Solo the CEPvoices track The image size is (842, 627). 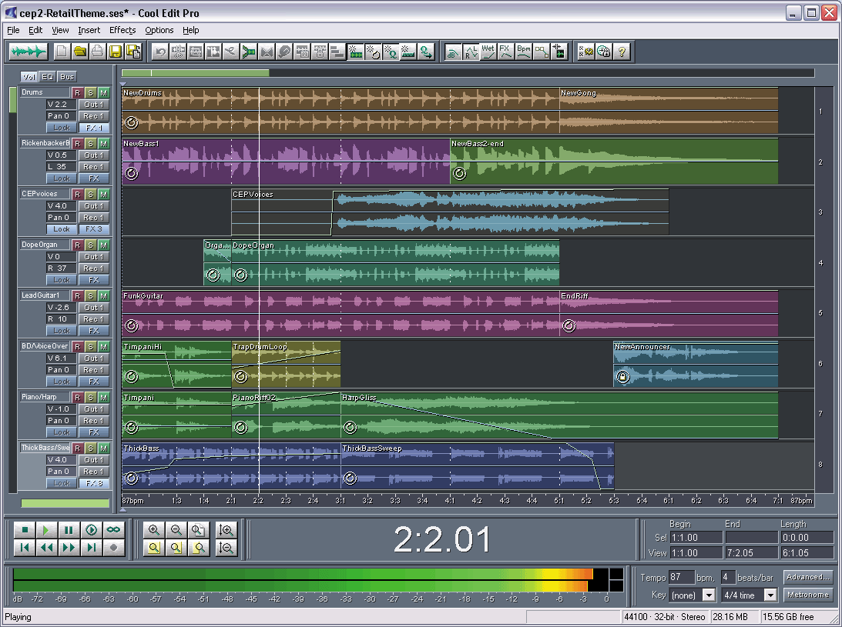[91, 195]
